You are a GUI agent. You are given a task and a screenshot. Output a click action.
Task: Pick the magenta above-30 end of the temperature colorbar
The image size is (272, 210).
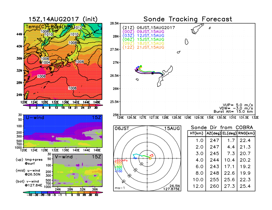coord(99,105)
